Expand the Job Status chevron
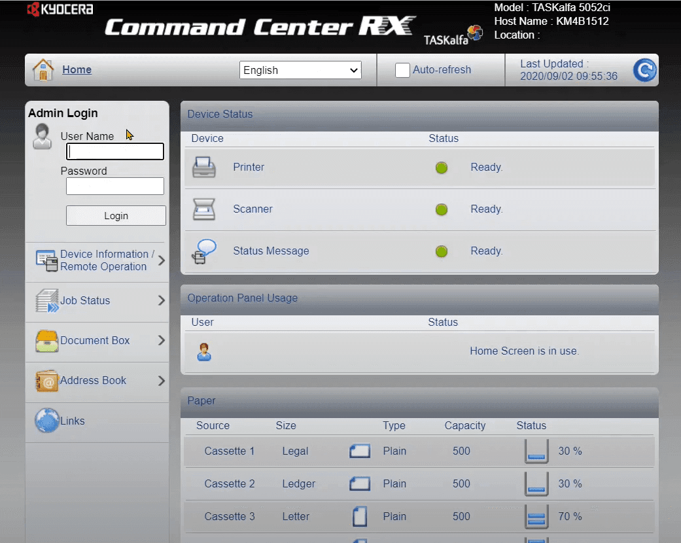The image size is (681, 543). (x=162, y=300)
